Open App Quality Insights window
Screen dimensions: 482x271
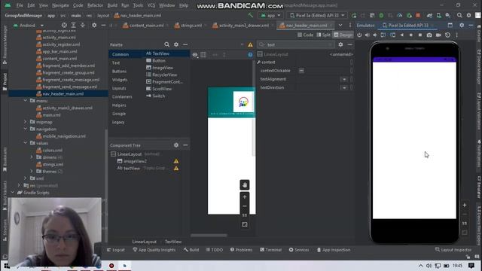[x=154, y=250]
